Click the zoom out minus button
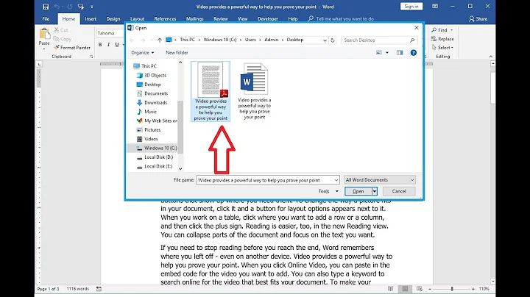The image size is (530, 297). tap(430, 289)
